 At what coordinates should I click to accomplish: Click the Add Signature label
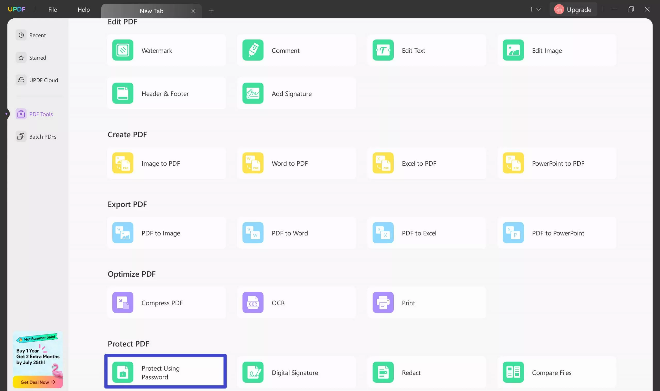click(292, 94)
